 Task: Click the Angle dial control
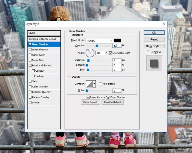[90, 53]
